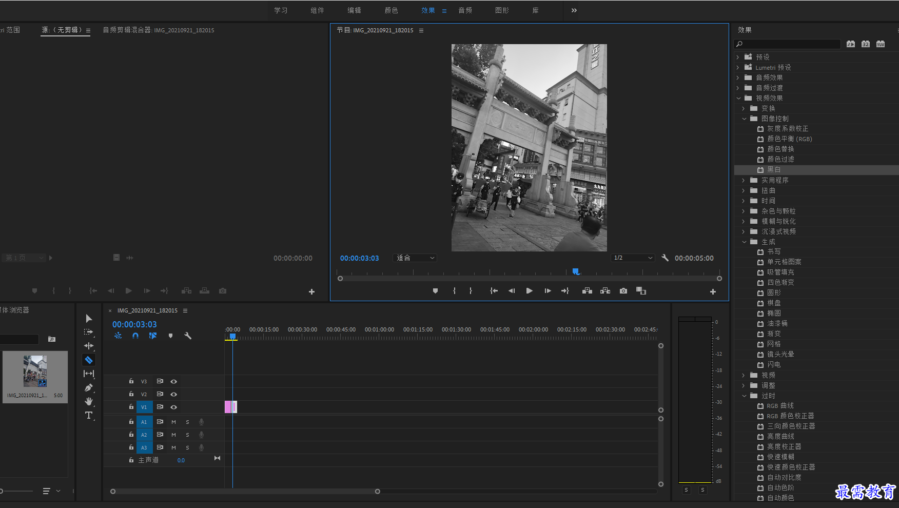Screen dimensions: 899x508
Task: Open program monitor settings wrench
Action: 665,258
